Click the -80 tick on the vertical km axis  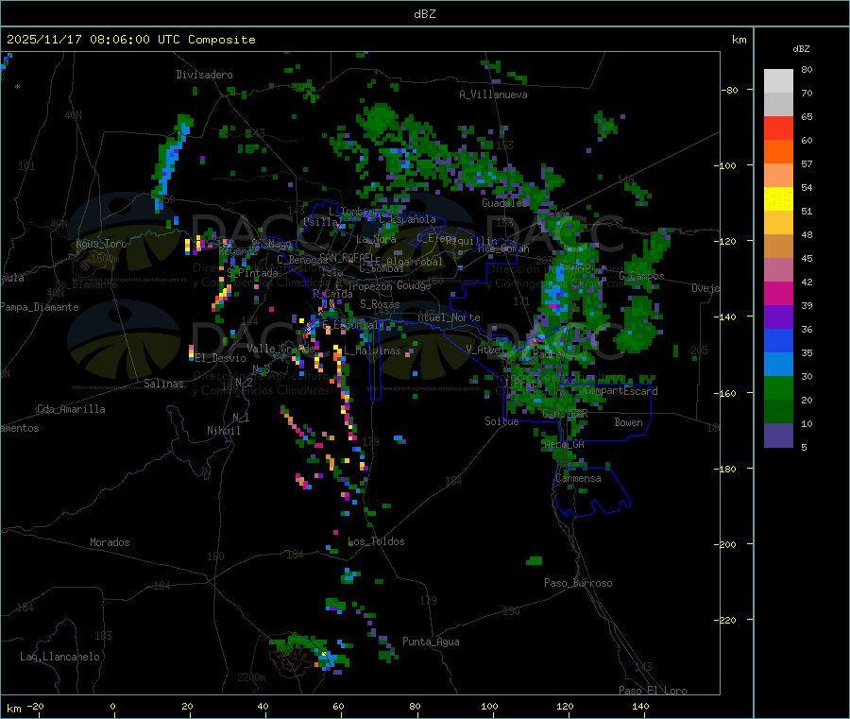pyautogui.click(x=728, y=90)
